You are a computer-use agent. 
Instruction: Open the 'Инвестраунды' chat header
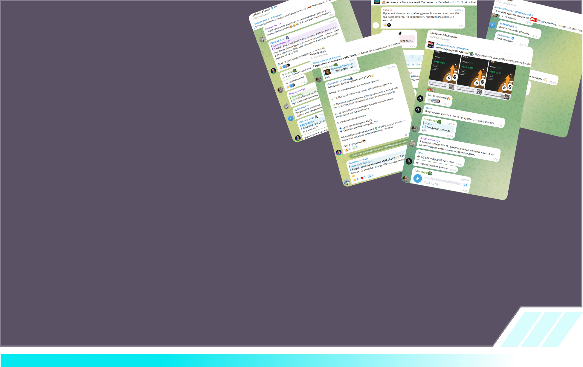318,53
